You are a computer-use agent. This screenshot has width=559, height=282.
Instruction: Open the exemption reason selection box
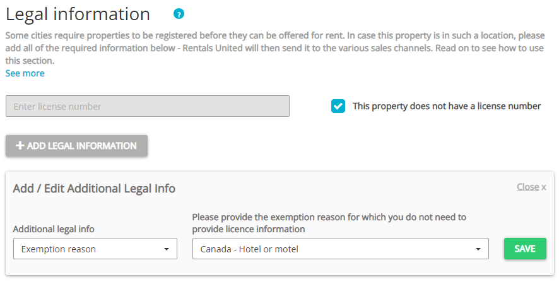tap(340, 249)
